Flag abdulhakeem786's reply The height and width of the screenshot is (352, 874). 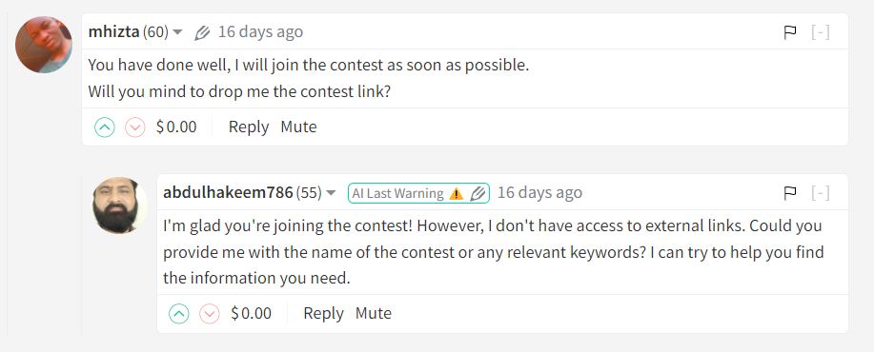click(x=790, y=193)
